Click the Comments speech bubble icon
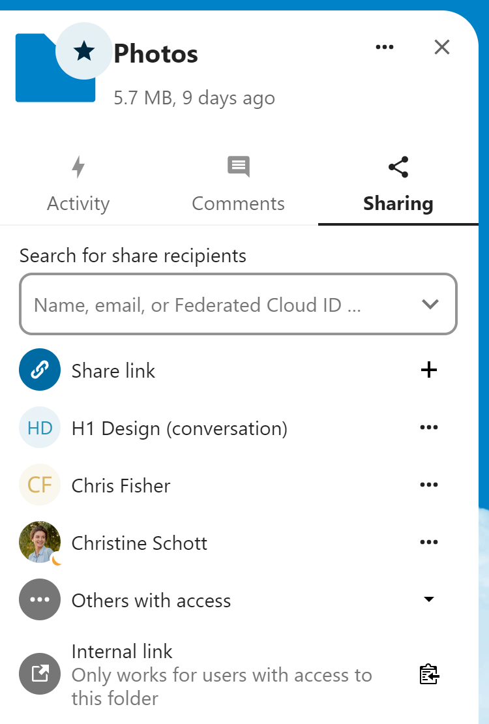Viewport: 489px width, 724px height. (238, 166)
